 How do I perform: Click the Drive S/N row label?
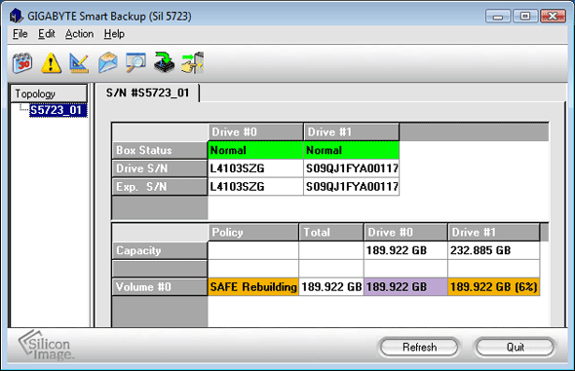[x=160, y=168]
